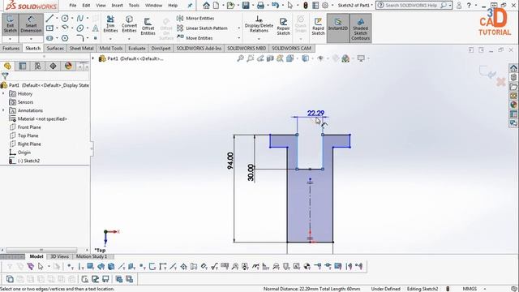Click the filter funnel icon in feature tree

tap(5, 75)
